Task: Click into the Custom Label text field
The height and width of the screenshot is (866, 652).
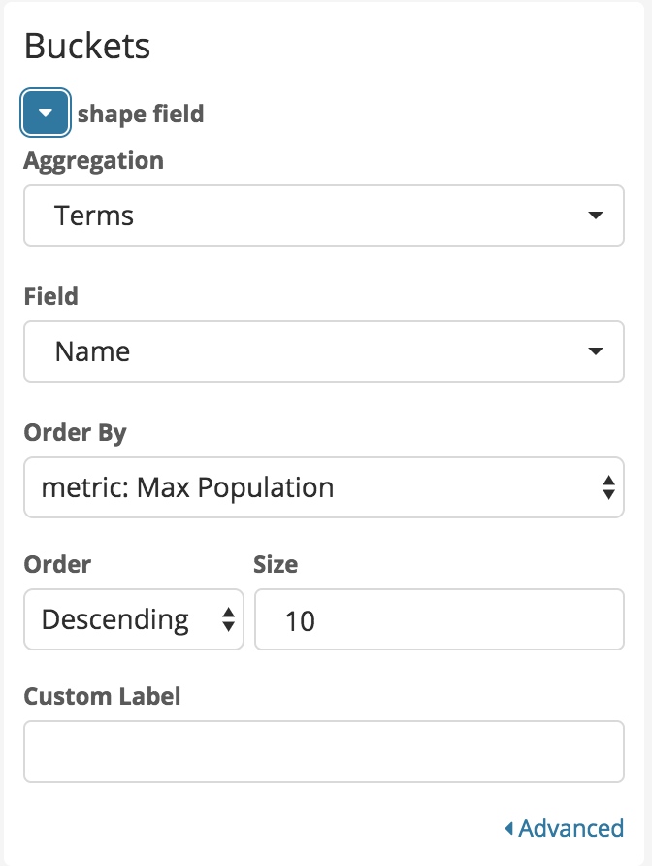Action: pos(323,751)
